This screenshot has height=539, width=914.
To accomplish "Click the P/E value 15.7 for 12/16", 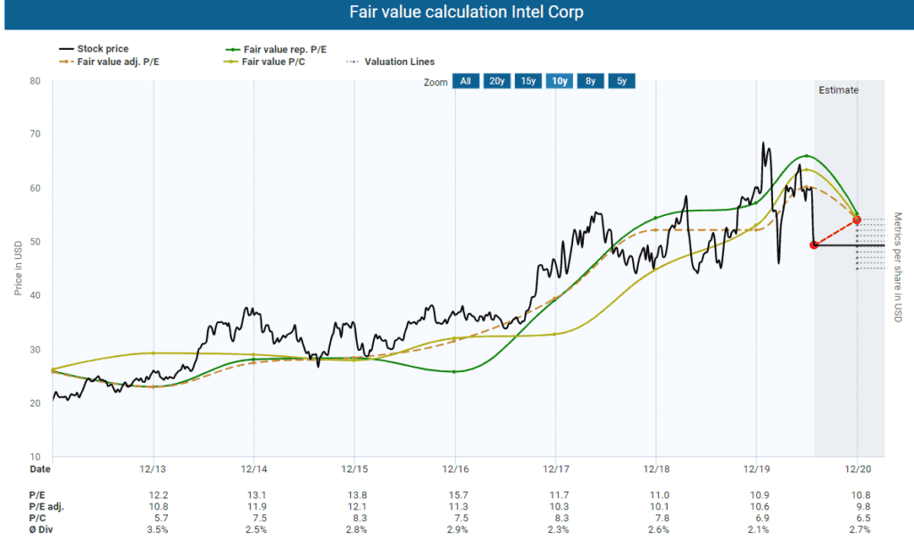I will [459, 495].
